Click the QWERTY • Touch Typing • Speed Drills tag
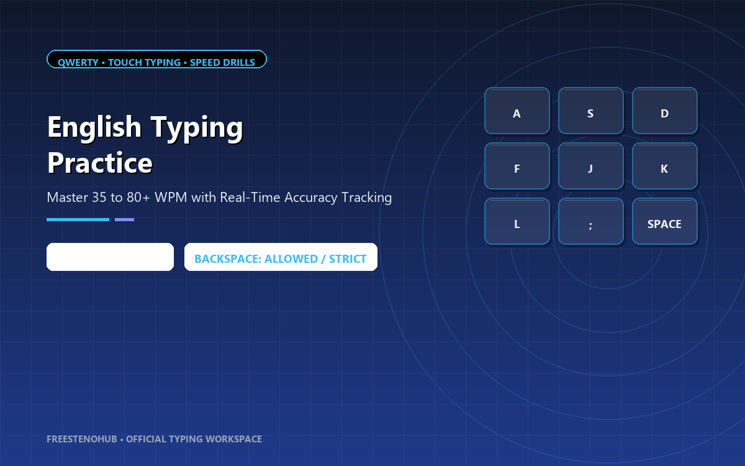 tap(156, 60)
